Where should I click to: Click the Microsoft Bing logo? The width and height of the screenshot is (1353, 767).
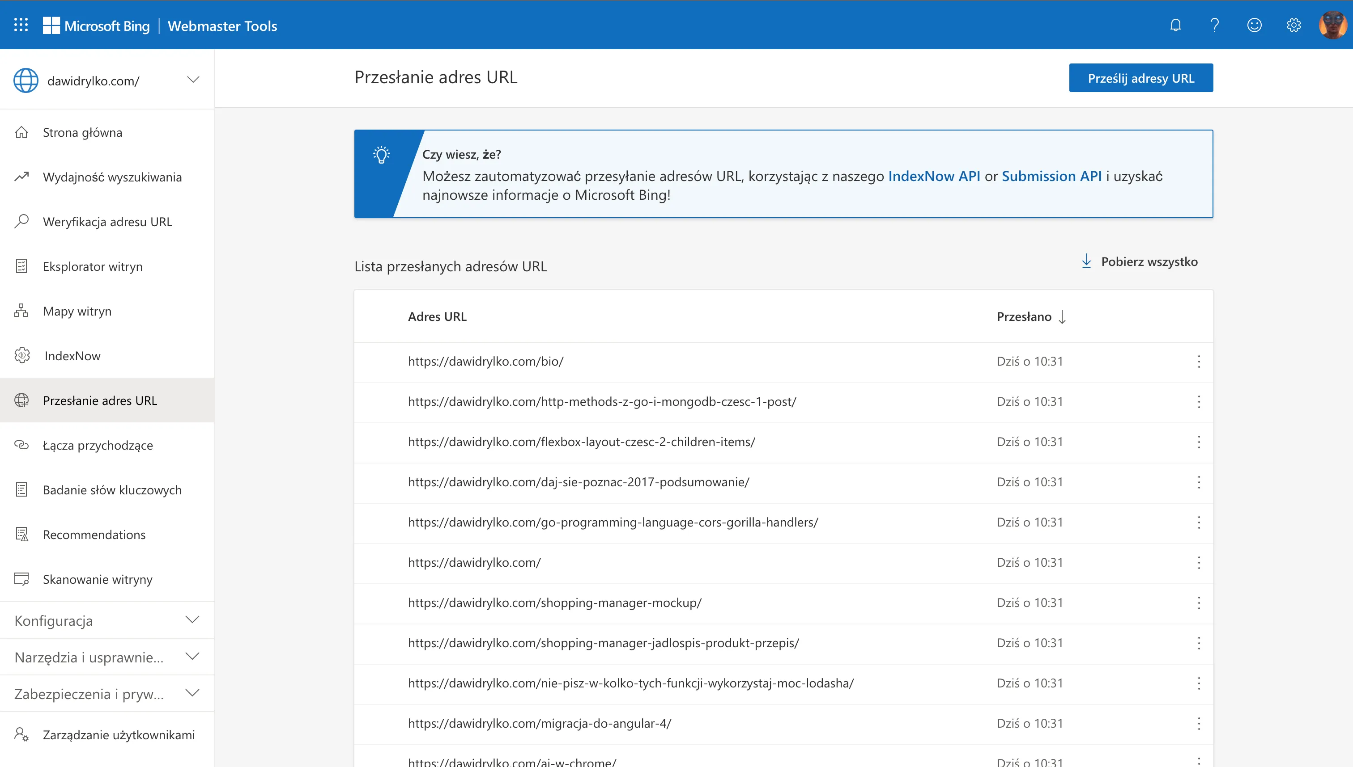[x=96, y=25]
